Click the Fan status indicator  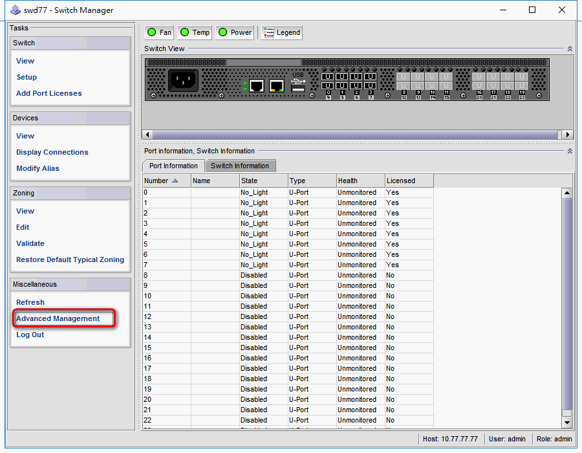coord(159,32)
